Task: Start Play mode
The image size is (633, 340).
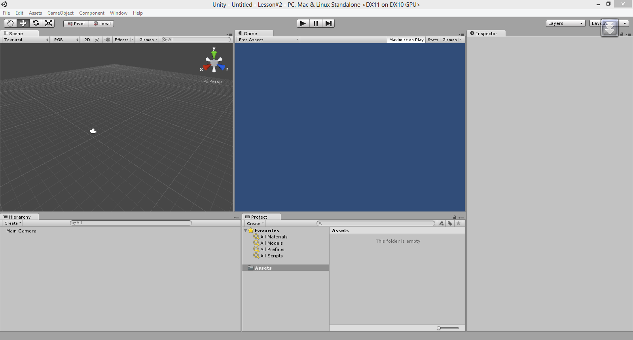Action: click(x=303, y=23)
